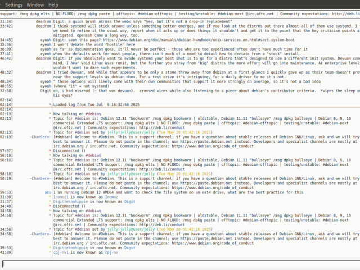Image resolution: width=360 pixels, height=270 pixels.
Task: Click the first #debian channel link after 'Now talking on'
Action: coord(93,114)
